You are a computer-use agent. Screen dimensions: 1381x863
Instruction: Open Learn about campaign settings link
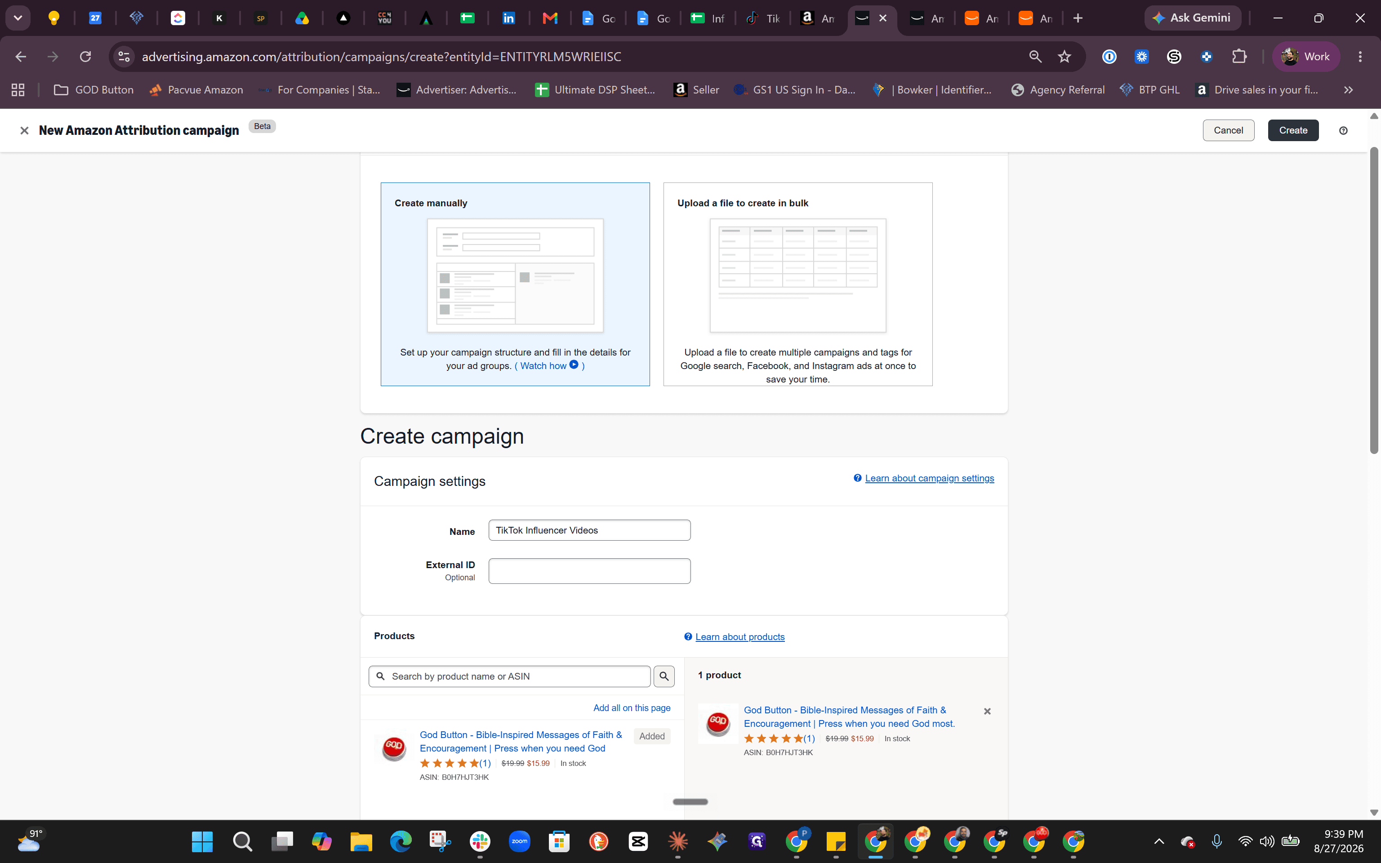[929, 478]
